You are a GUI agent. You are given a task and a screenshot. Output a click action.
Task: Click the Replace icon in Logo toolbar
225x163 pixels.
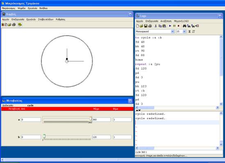pyautogui.click(x=193, y=26)
